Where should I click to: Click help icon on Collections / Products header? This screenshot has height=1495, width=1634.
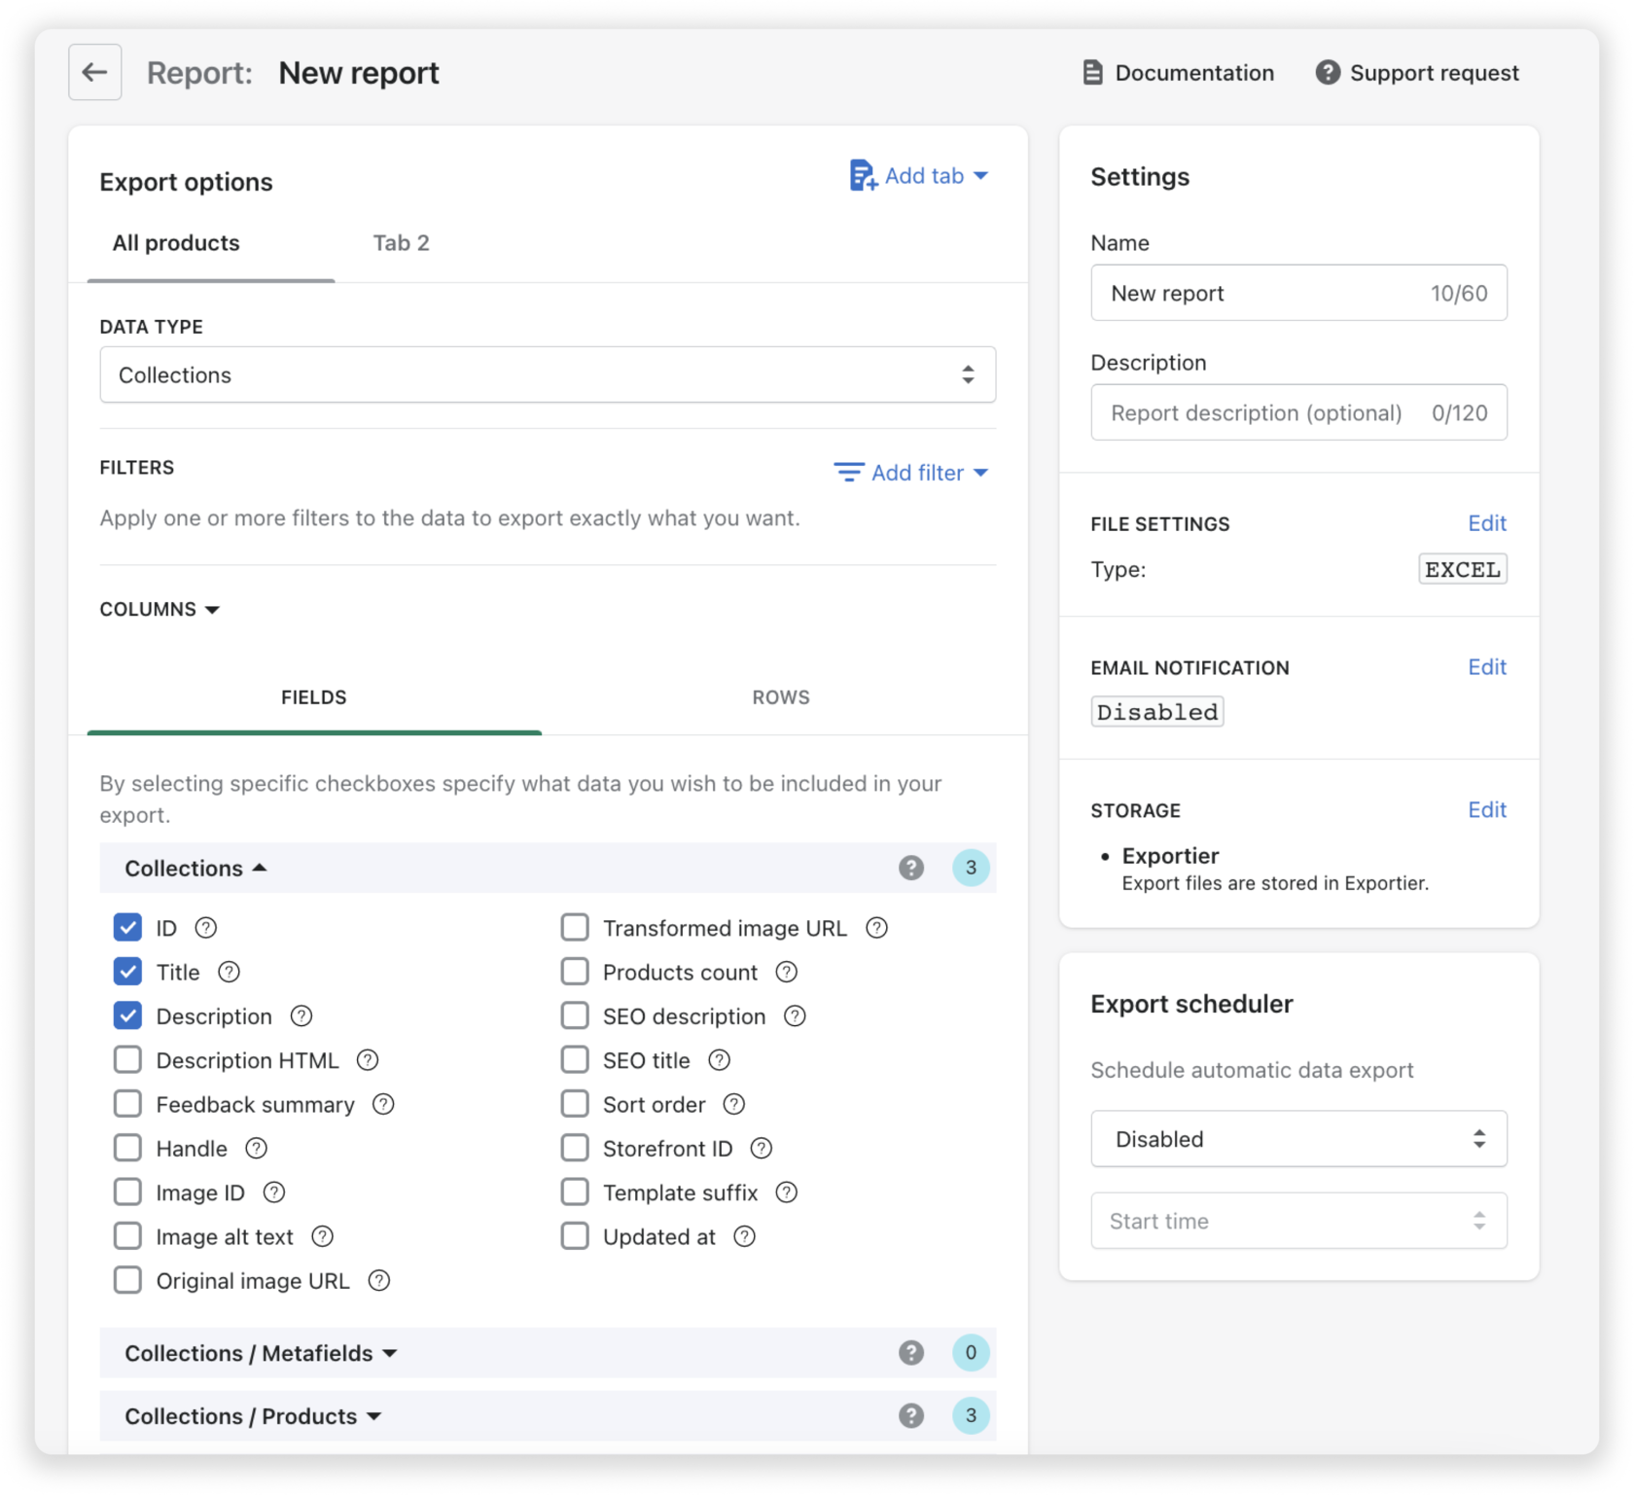click(911, 1416)
